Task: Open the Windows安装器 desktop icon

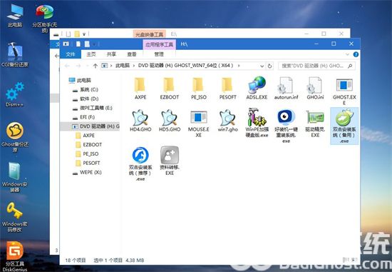Action: click(14, 177)
